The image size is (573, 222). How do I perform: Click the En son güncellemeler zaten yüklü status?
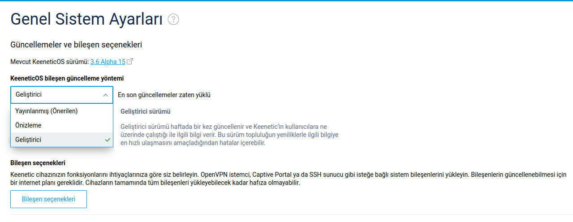coord(164,95)
